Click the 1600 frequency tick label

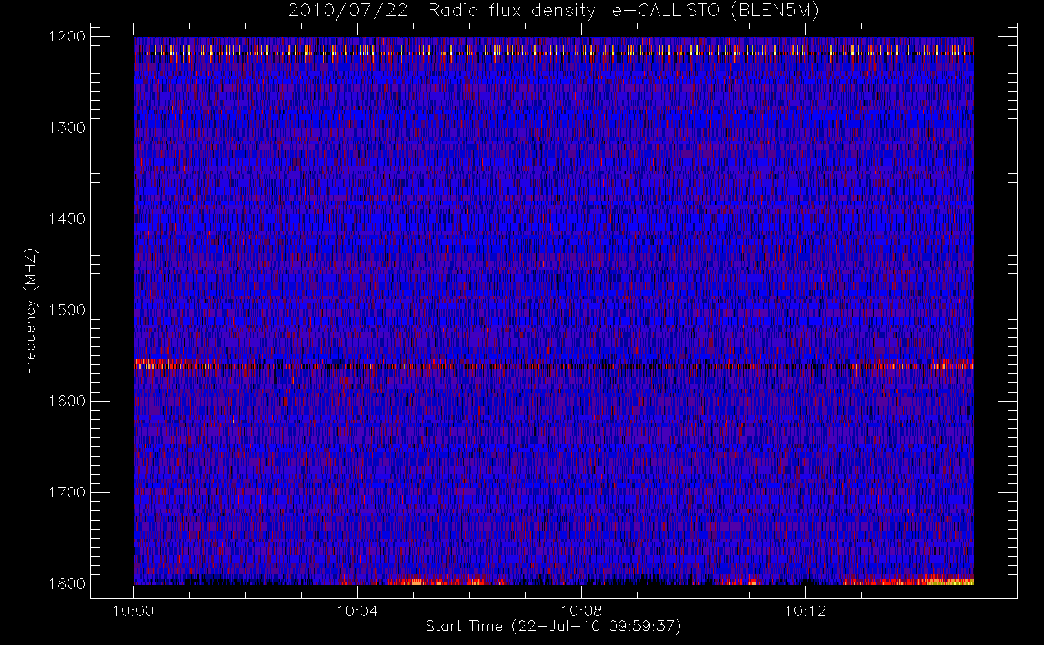click(67, 401)
